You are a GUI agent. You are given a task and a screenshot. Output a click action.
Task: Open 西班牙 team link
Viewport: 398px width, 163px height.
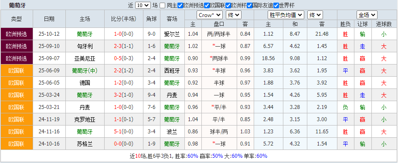pyautogui.click(x=172, y=71)
